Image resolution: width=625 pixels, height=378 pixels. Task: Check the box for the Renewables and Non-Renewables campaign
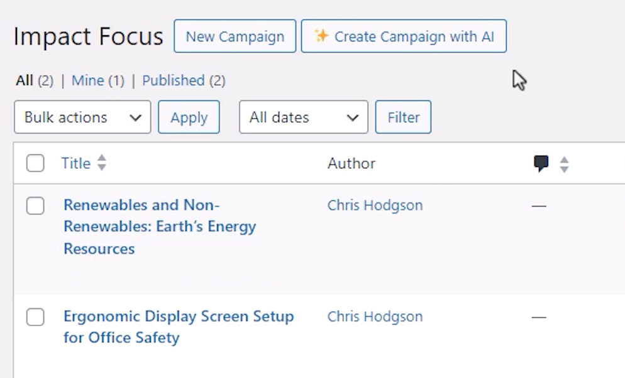pyautogui.click(x=35, y=205)
